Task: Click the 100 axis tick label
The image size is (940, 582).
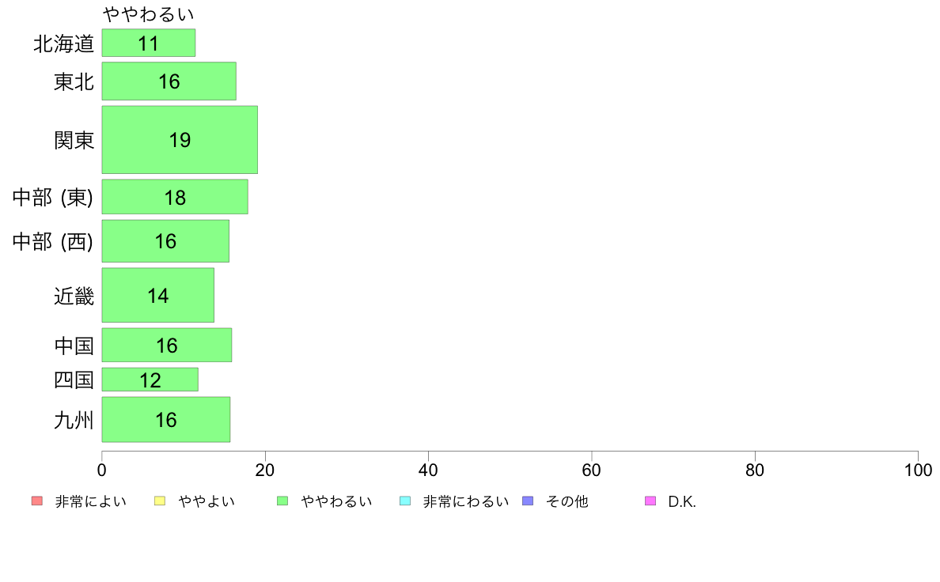Action: [x=918, y=470]
